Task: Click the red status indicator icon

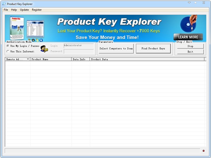Action: (x=203, y=151)
